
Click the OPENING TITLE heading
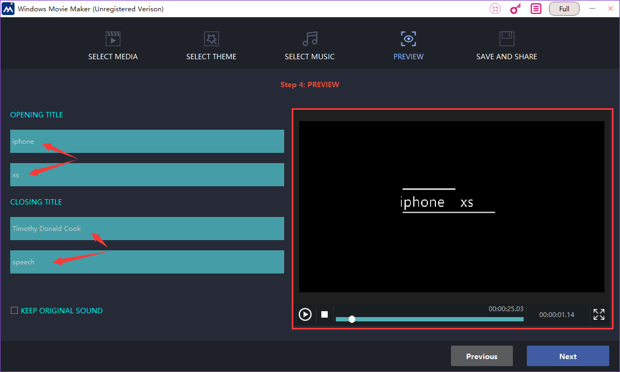point(37,115)
